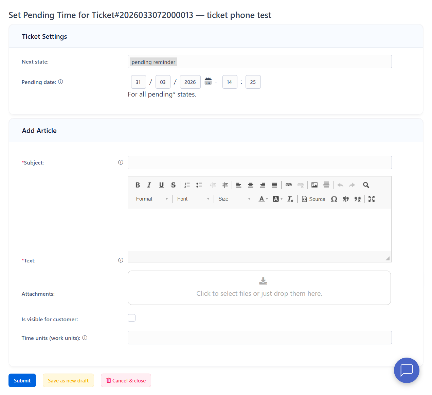Collapse the Add Article section header
This screenshot has width=432, height=395.
click(216, 131)
